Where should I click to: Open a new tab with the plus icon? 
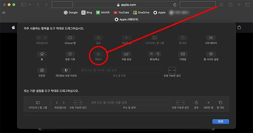[239, 4]
